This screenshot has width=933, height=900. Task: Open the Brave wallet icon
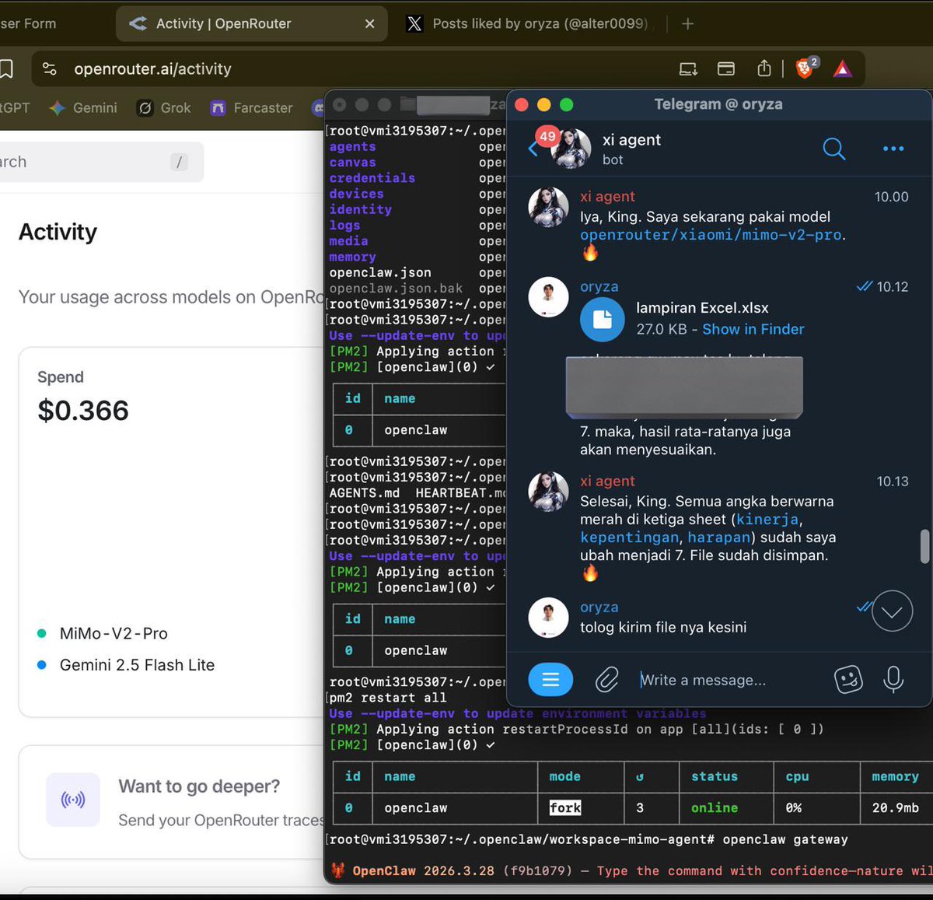click(726, 68)
